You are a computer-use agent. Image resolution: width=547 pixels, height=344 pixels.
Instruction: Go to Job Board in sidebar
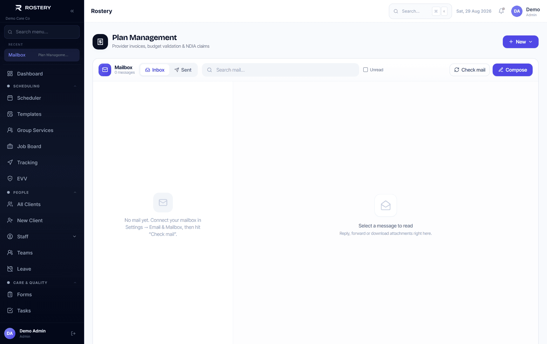click(x=42, y=146)
